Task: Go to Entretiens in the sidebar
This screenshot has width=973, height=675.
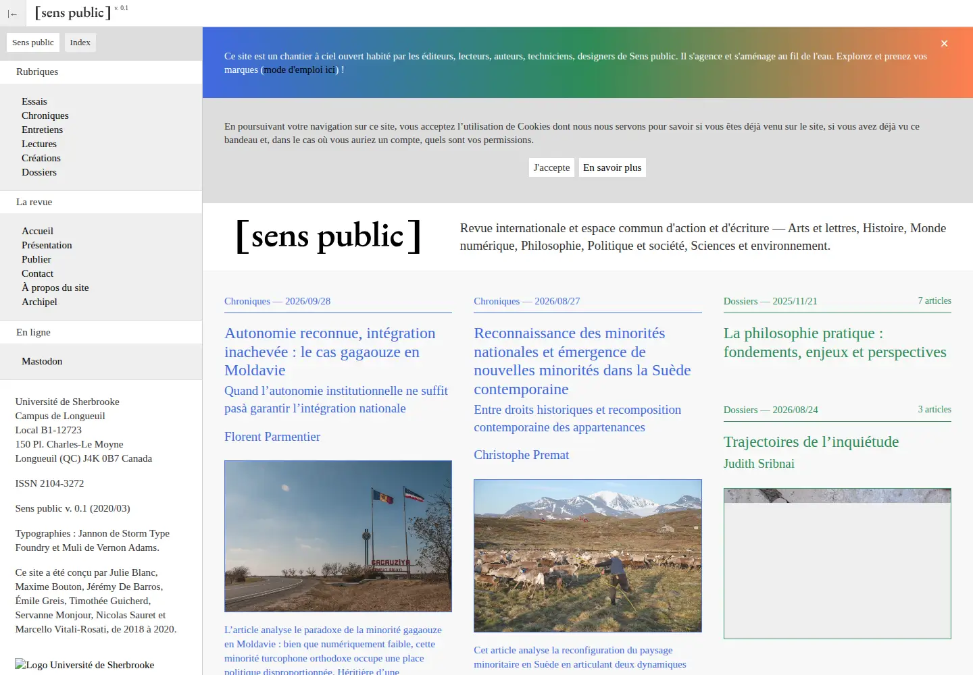Action: pyautogui.click(x=42, y=130)
